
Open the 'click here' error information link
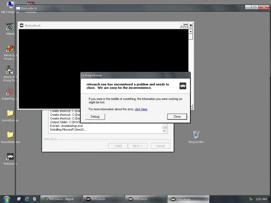pos(141,109)
